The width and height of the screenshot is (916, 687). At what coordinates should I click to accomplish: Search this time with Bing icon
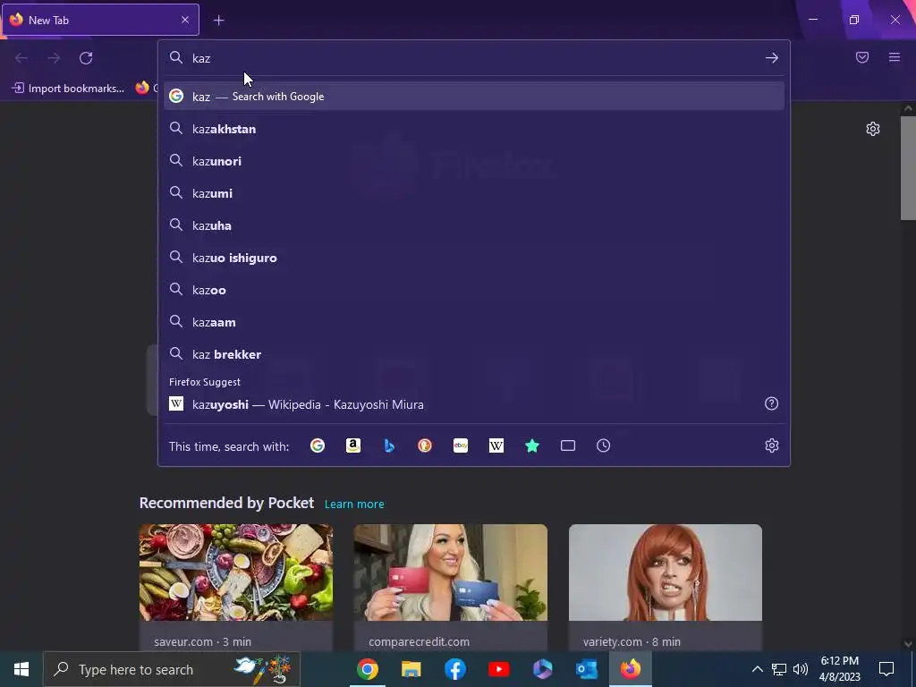point(389,445)
